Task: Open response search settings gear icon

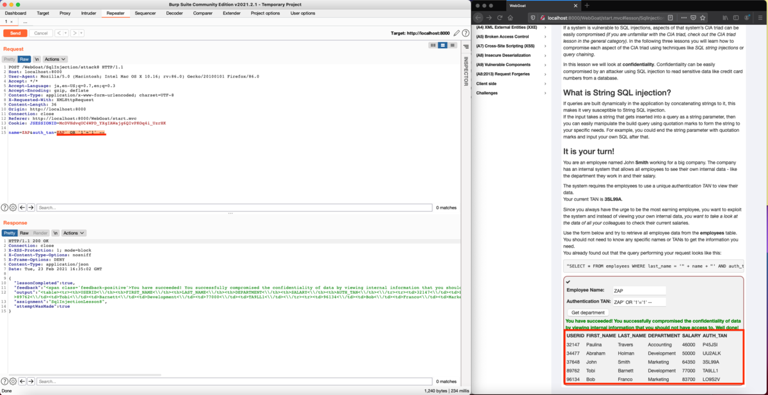Action: (13, 382)
